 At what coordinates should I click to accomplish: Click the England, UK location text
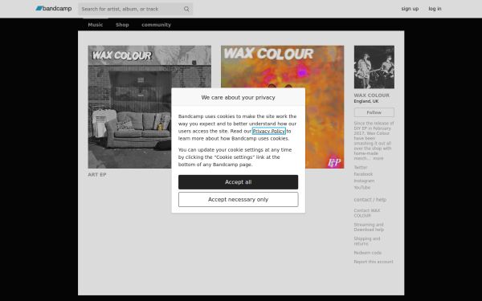pyautogui.click(x=366, y=101)
